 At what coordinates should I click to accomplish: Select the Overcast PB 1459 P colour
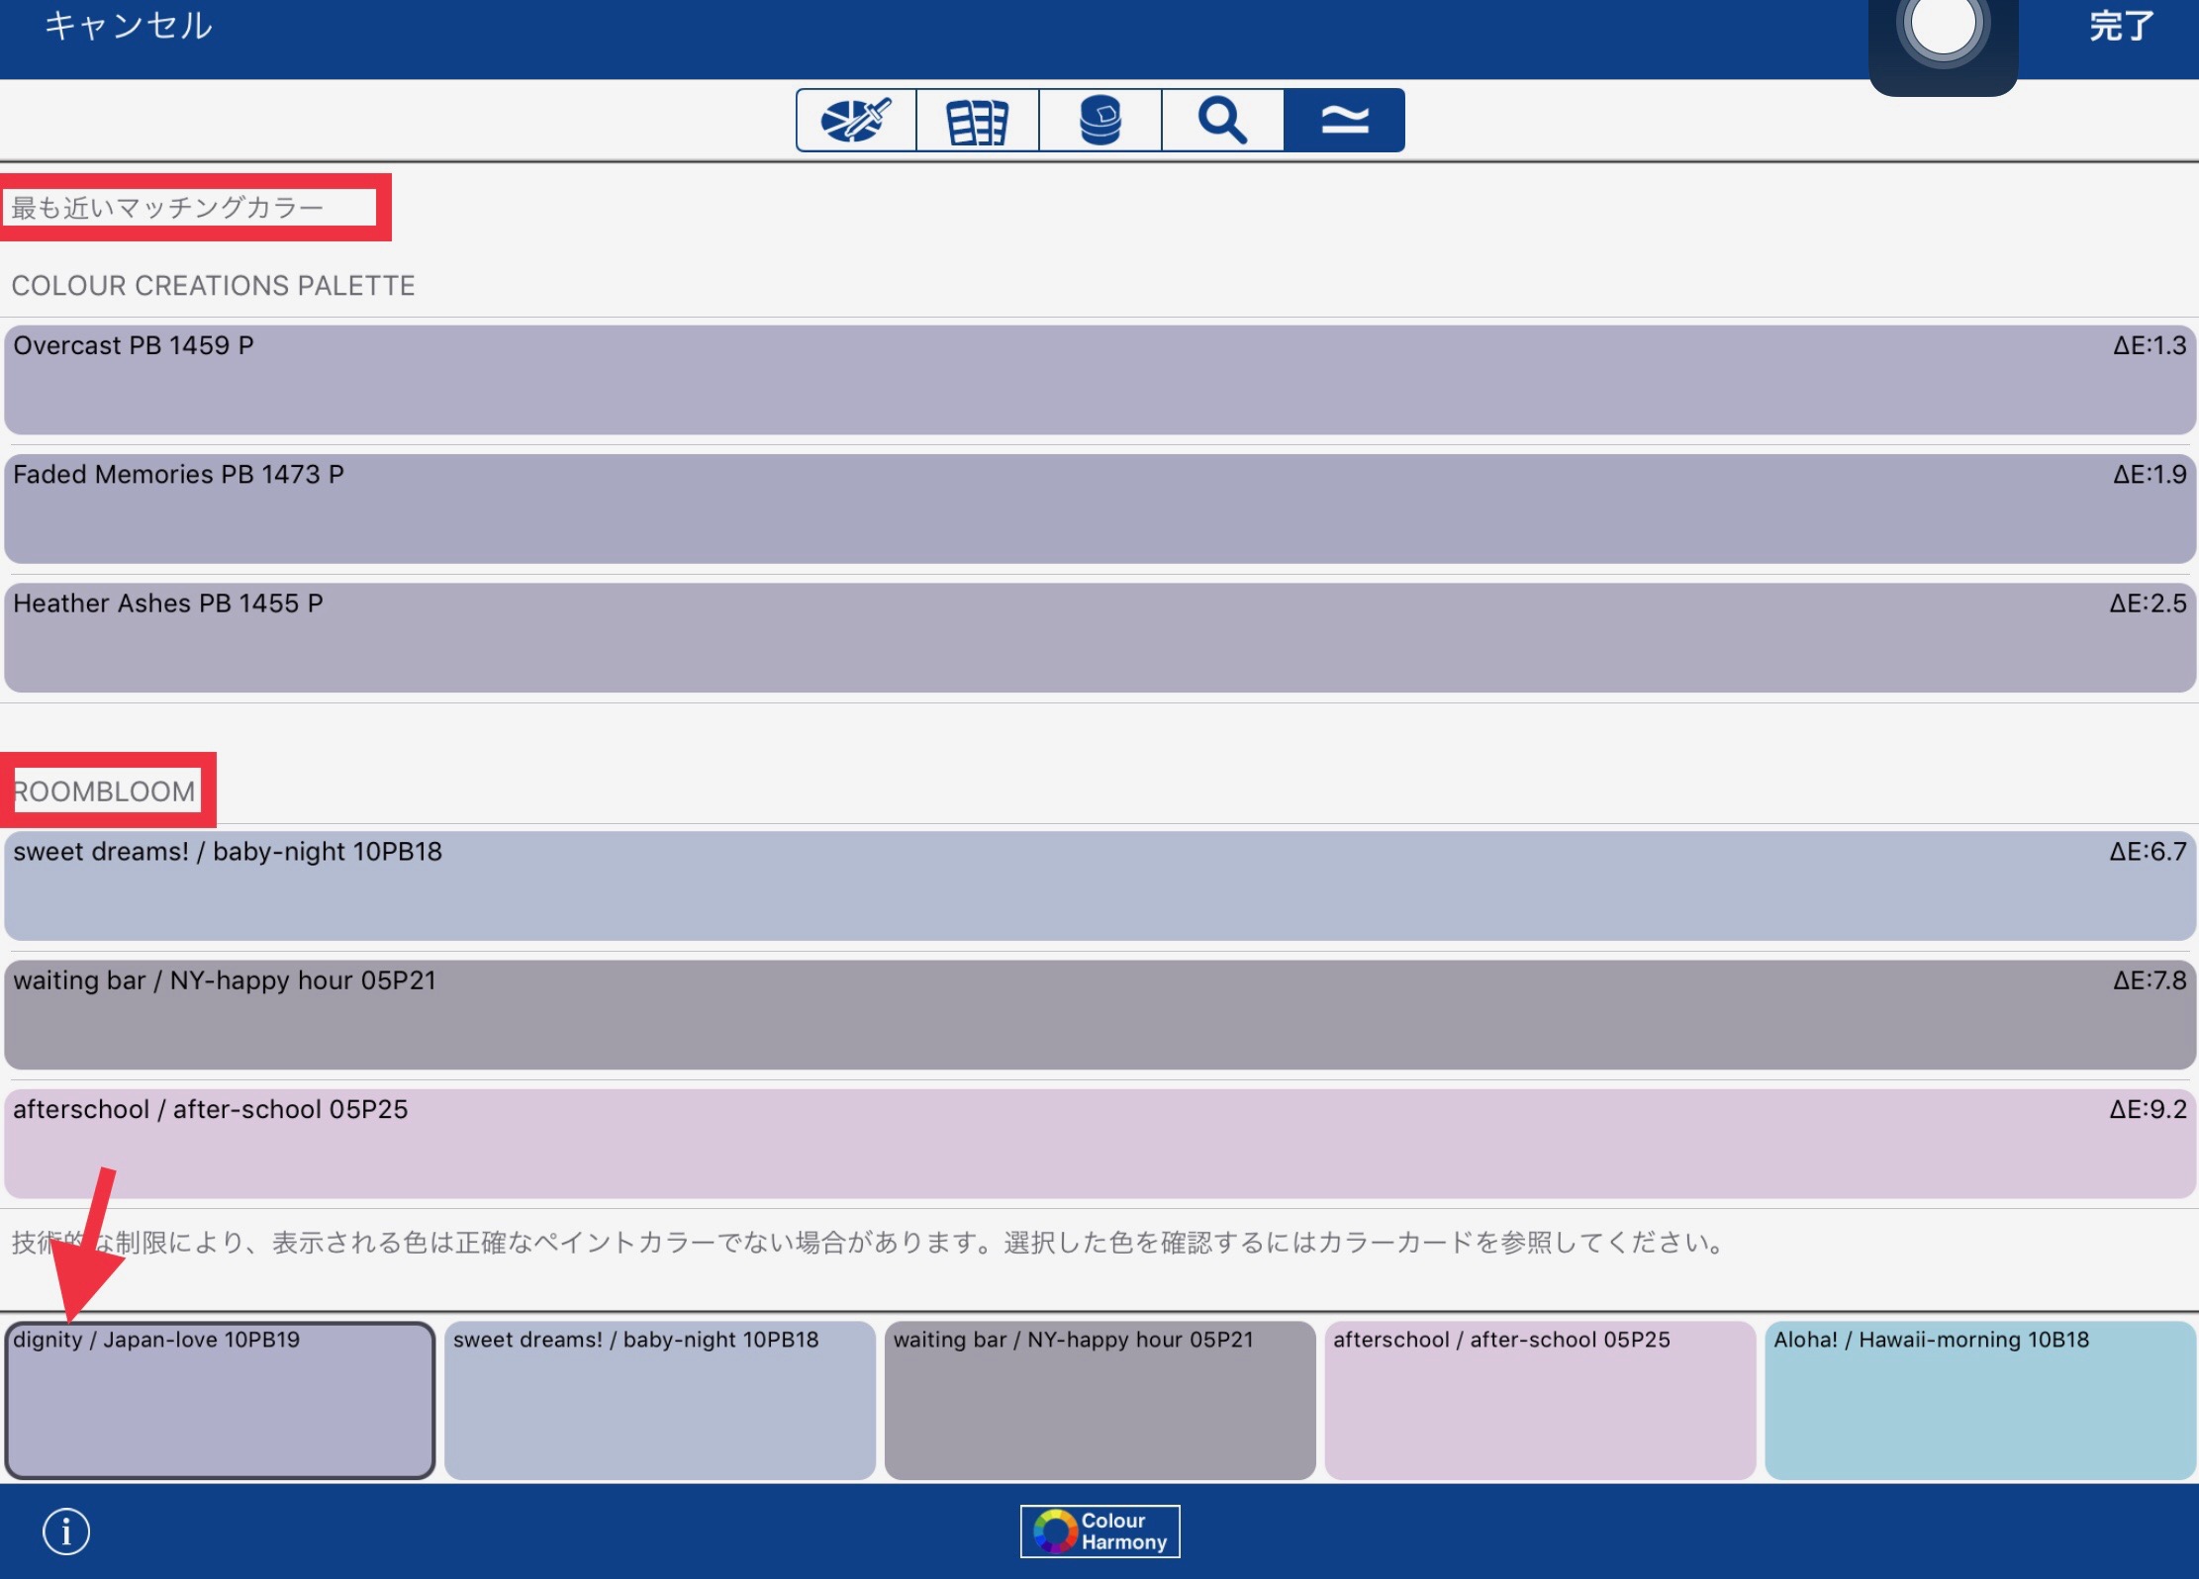1100,380
